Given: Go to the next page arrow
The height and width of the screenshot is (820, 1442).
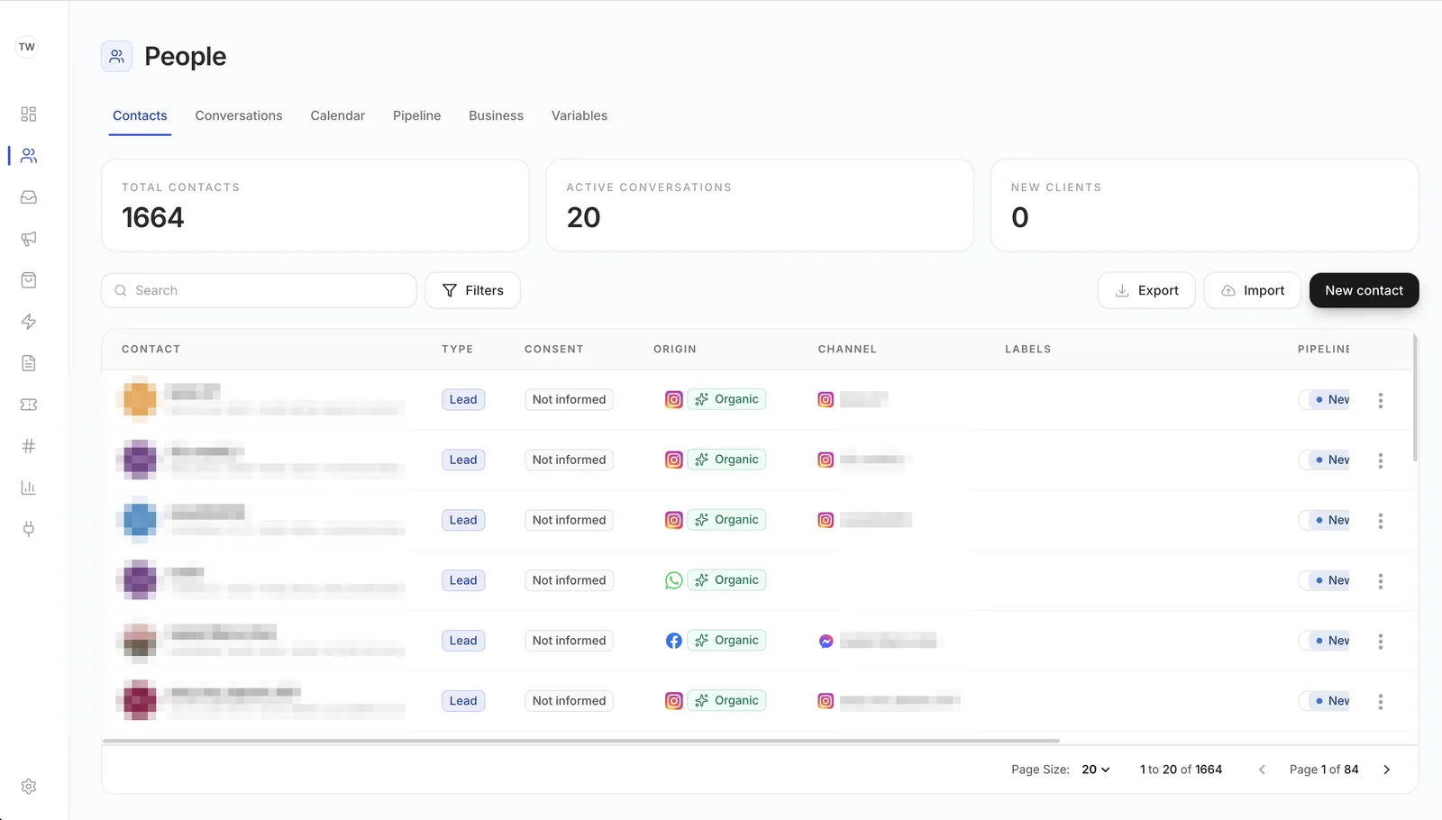Looking at the screenshot, I should (x=1386, y=770).
